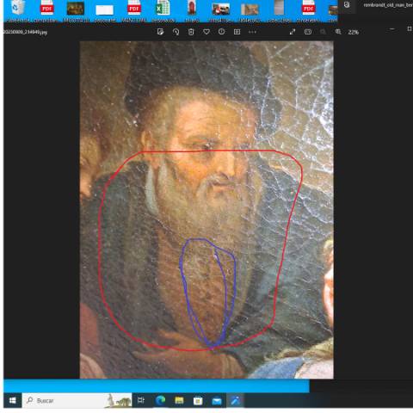The width and height of the screenshot is (413, 413).
Task: Open the Windows Start menu
Action: tap(13, 400)
